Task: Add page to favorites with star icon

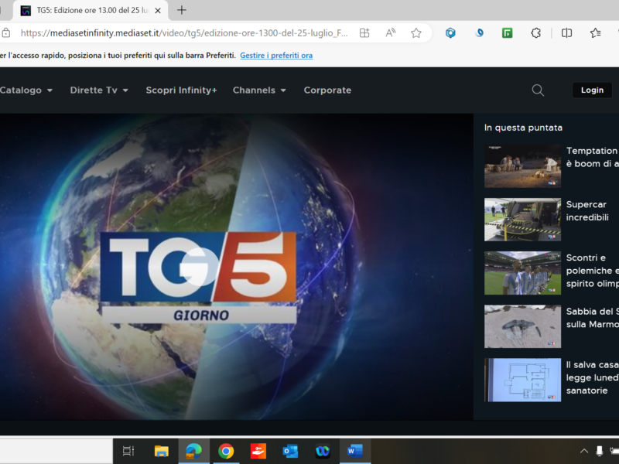Action: point(416,33)
